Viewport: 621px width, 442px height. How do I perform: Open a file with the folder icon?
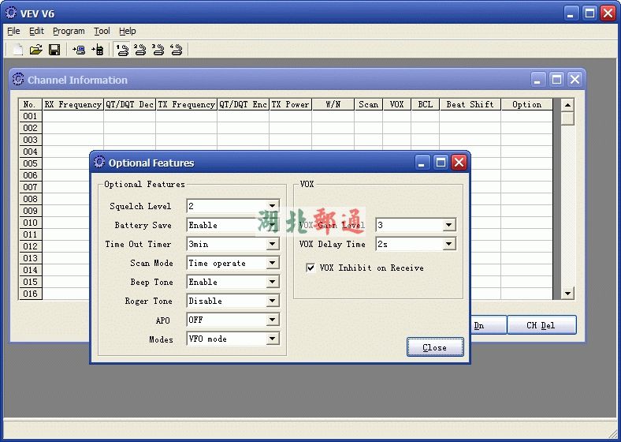click(x=36, y=50)
